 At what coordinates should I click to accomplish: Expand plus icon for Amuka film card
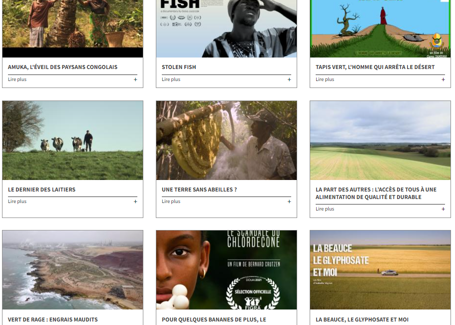pos(135,79)
